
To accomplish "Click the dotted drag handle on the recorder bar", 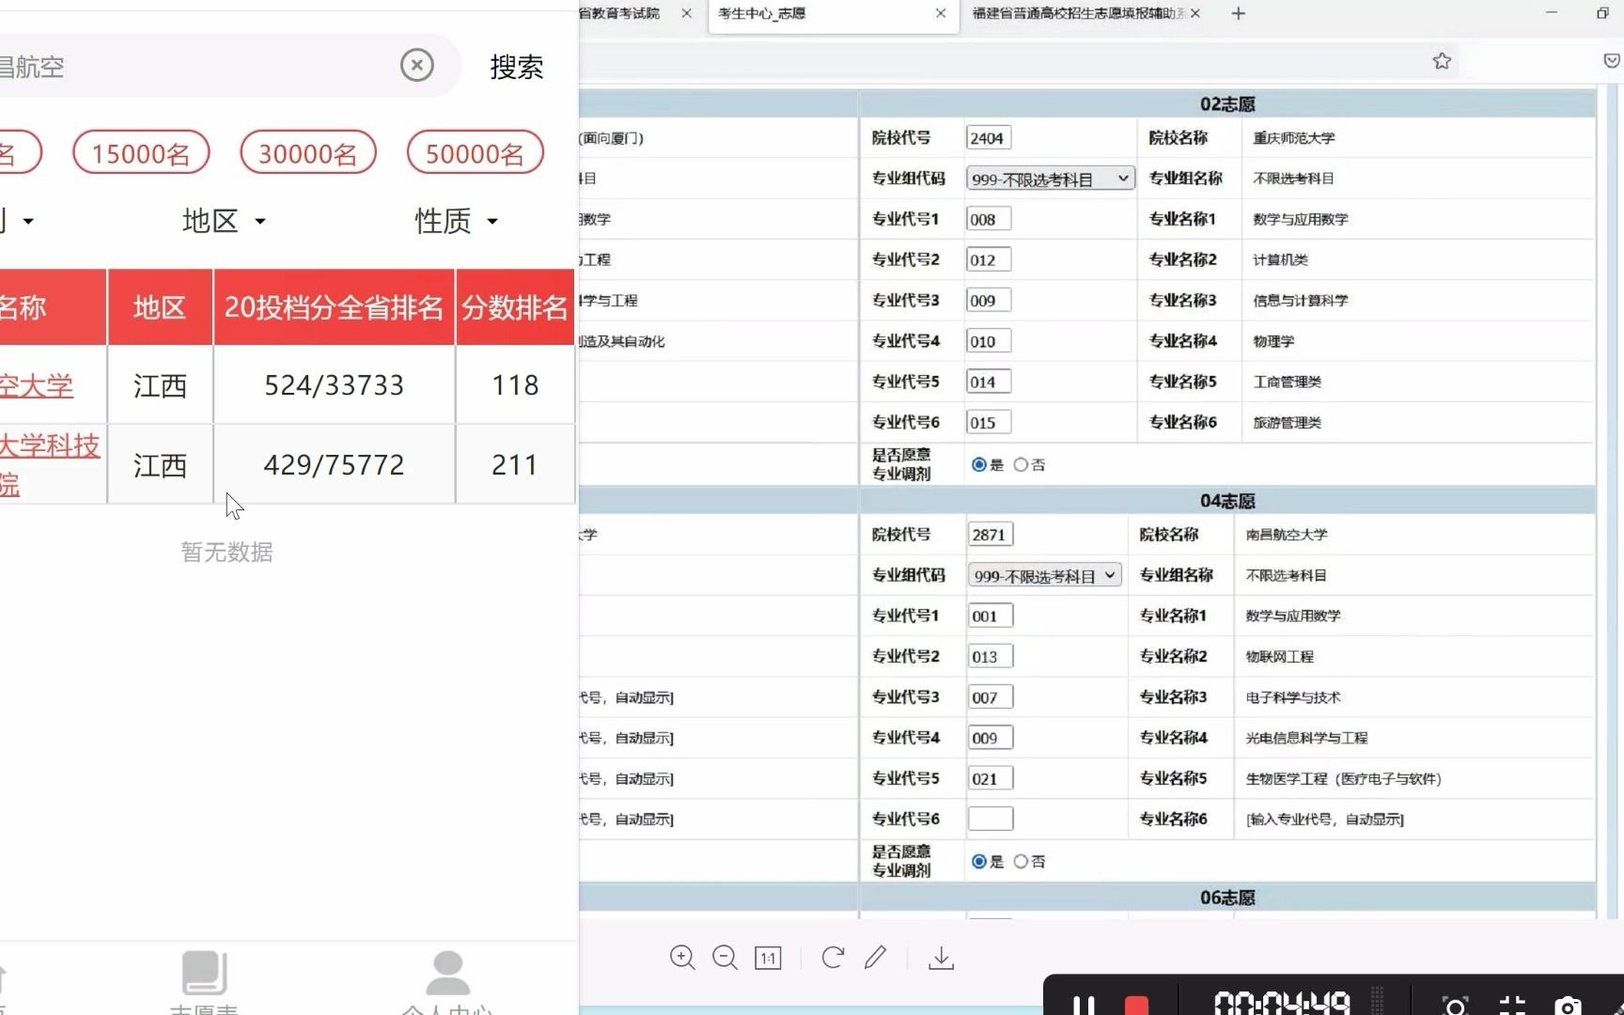I will [x=1379, y=1001].
